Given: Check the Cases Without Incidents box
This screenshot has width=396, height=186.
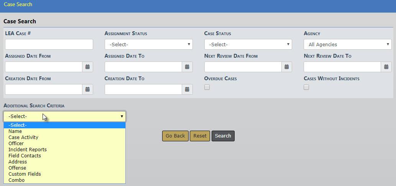Looking at the screenshot, I should [306, 87].
